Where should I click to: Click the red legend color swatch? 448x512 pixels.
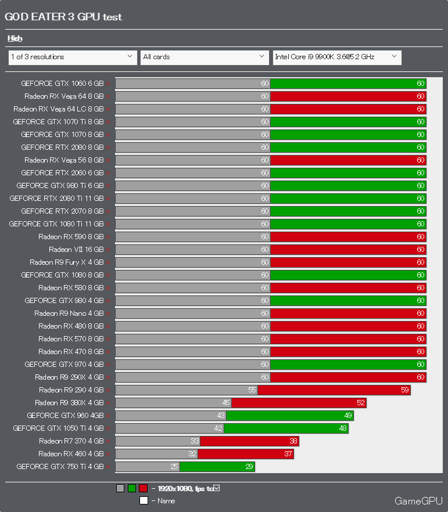[x=143, y=489]
